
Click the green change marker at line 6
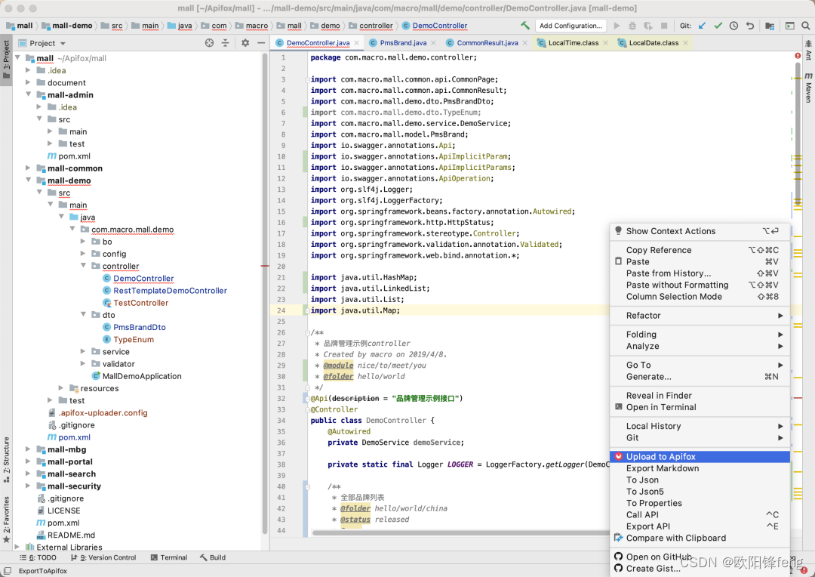306,113
